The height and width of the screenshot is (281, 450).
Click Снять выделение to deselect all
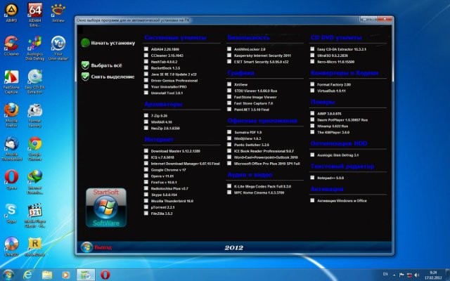click(108, 77)
